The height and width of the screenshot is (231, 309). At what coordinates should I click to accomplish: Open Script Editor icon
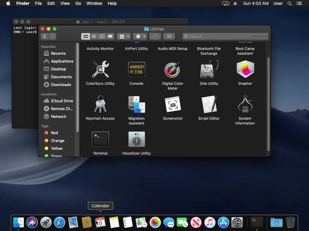pos(209,104)
